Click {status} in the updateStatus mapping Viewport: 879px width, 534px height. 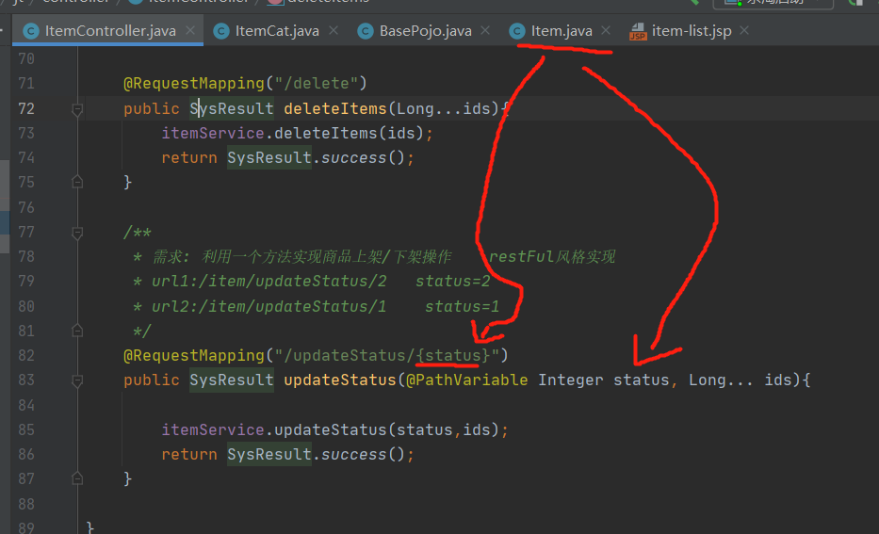pyautogui.click(x=453, y=355)
